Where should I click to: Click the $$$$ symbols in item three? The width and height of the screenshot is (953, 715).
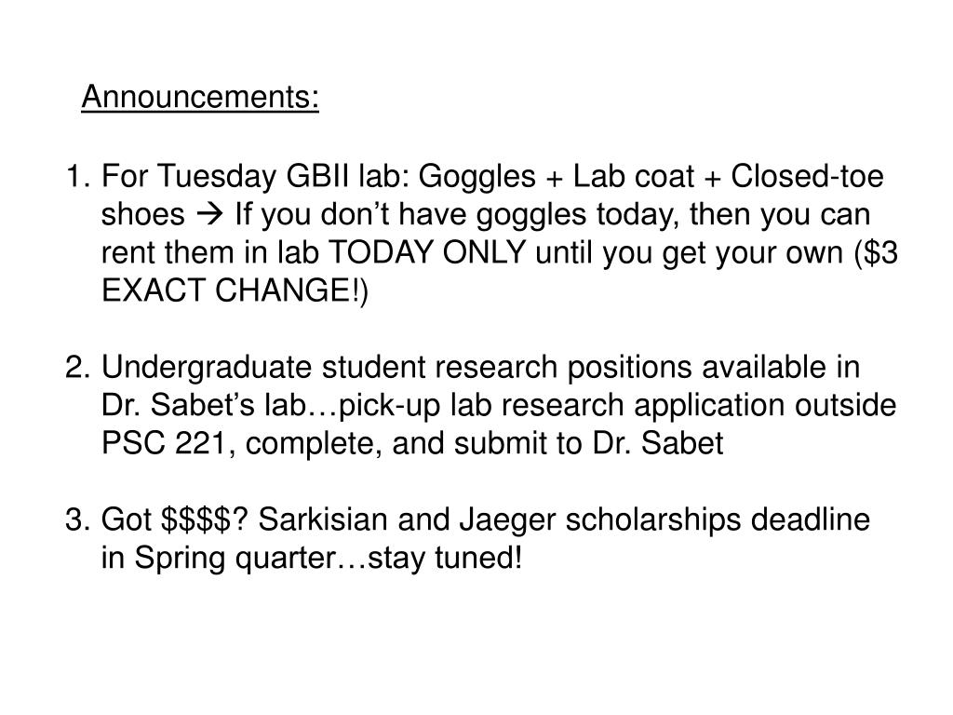tap(195, 519)
